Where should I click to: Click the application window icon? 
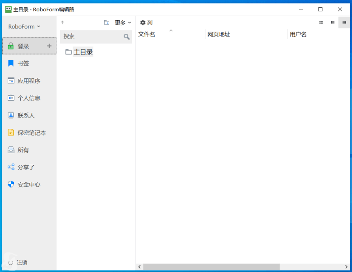11,81
